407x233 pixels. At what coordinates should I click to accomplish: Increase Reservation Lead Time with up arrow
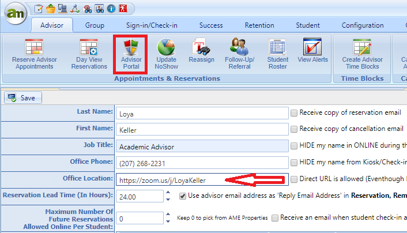coord(168,193)
